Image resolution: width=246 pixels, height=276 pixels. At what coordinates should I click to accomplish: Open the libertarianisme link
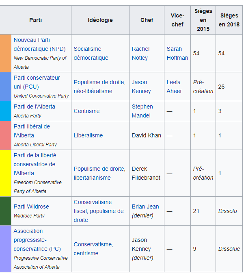92,178
